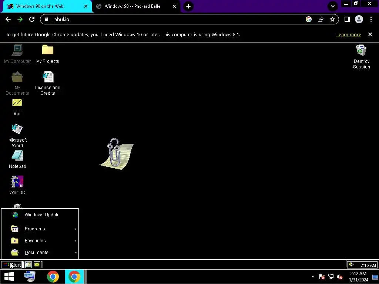Select Windows Update in the Start menu

pyautogui.click(x=40, y=215)
